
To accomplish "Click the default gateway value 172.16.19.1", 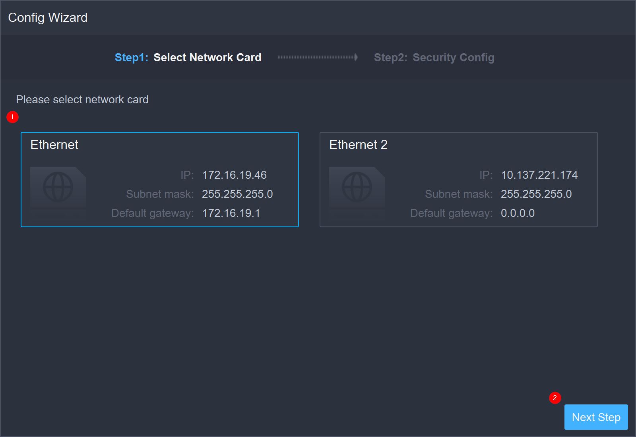I will point(231,213).
